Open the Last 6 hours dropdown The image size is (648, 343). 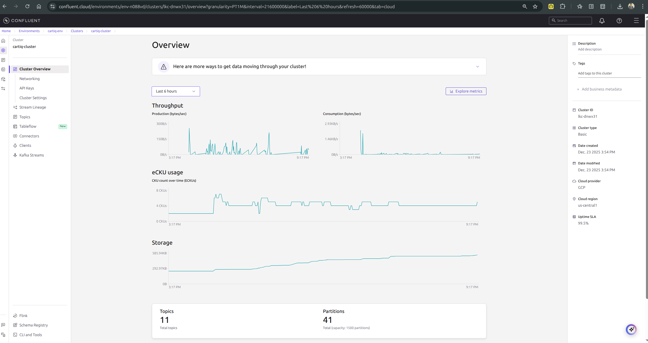(176, 91)
